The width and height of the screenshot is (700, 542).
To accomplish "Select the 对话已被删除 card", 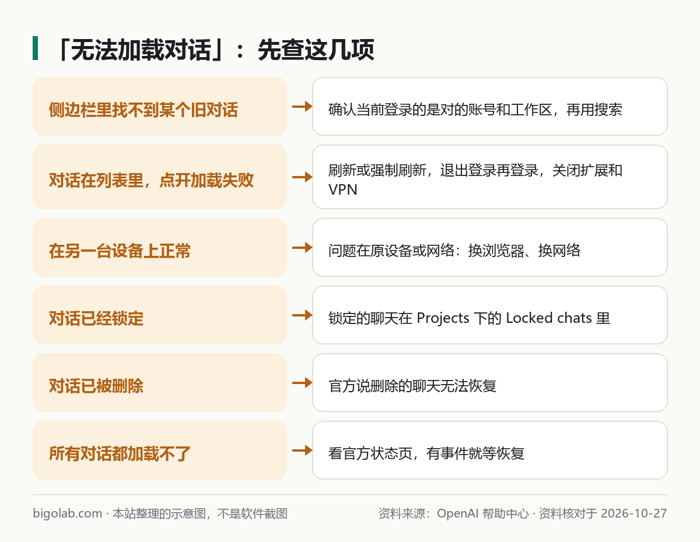I will [160, 383].
